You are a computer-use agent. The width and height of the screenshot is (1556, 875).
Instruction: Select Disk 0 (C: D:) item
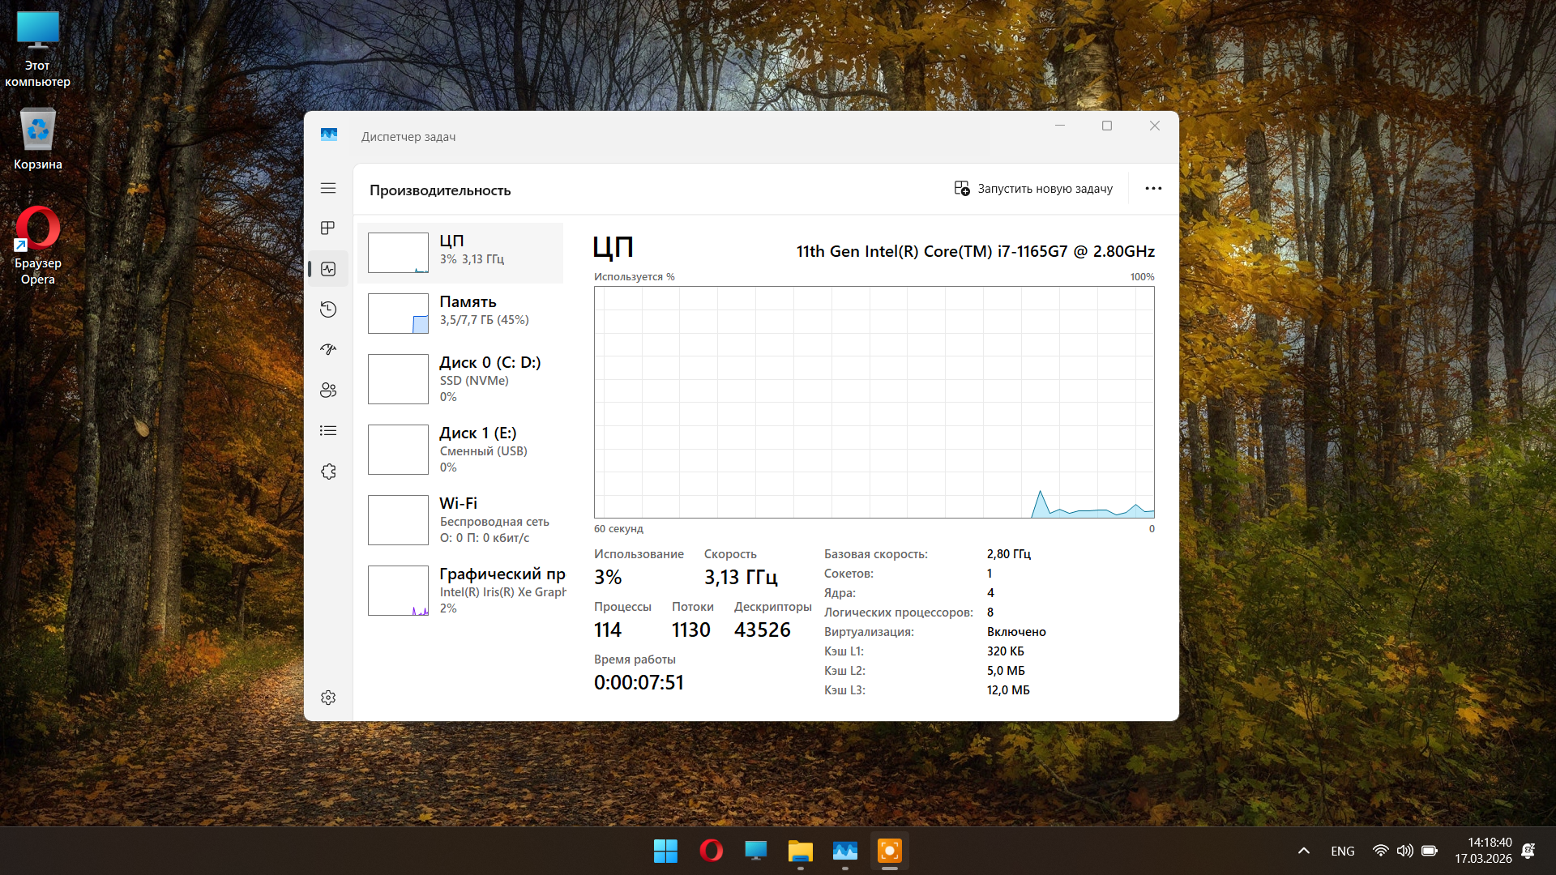[x=460, y=378]
